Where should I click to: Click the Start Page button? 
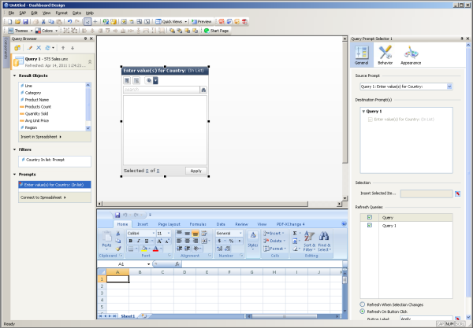217,31
